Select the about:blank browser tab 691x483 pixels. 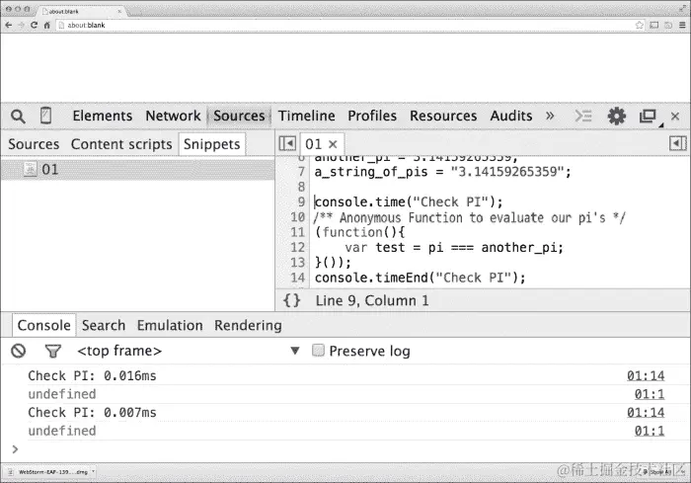click(81, 12)
